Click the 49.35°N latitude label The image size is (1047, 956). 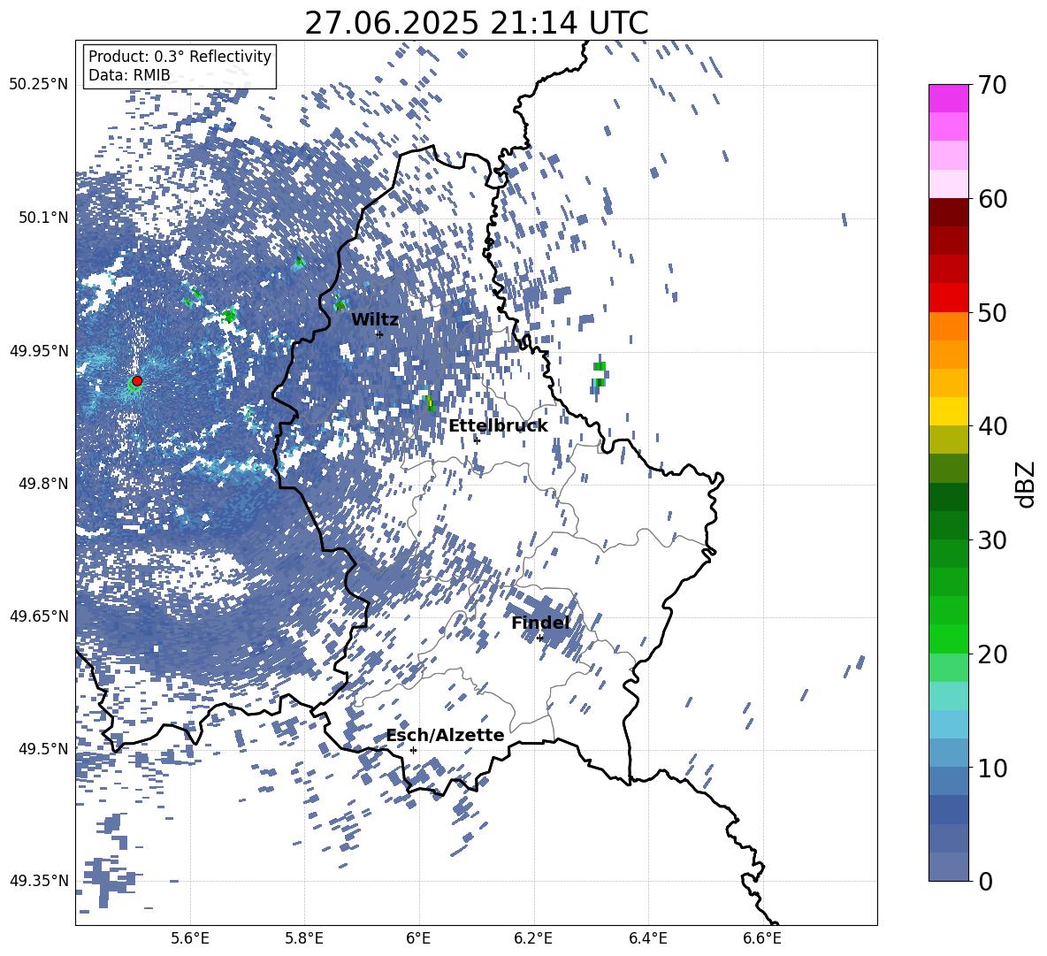coord(39,881)
